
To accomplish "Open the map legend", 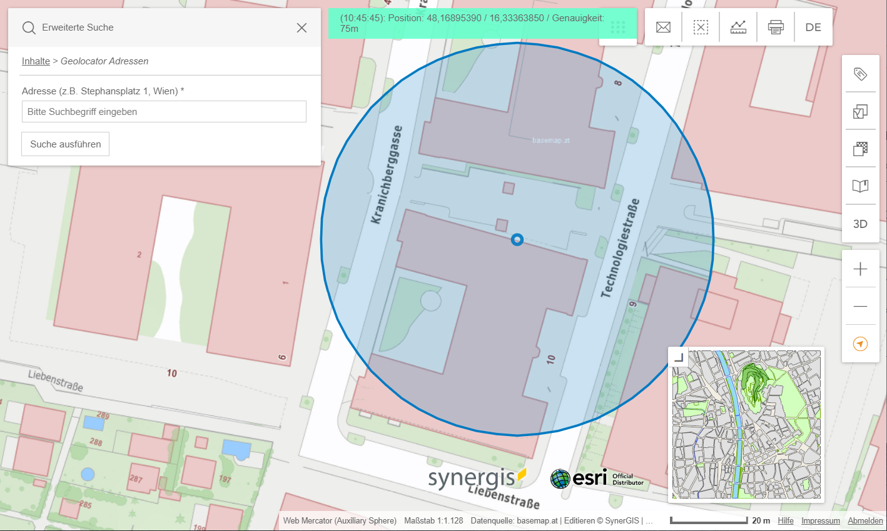I will click(860, 186).
